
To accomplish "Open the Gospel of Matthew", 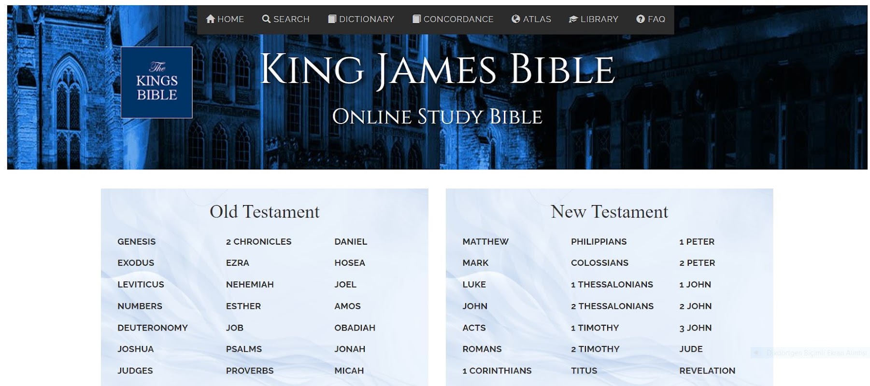I will click(x=485, y=242).
